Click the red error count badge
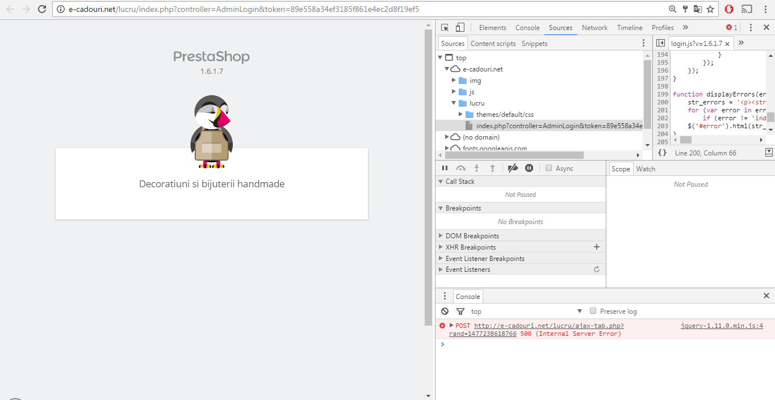Screen dimensions: 775x400 point(732,27)
